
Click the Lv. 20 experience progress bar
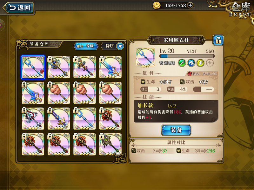[187, 56]
